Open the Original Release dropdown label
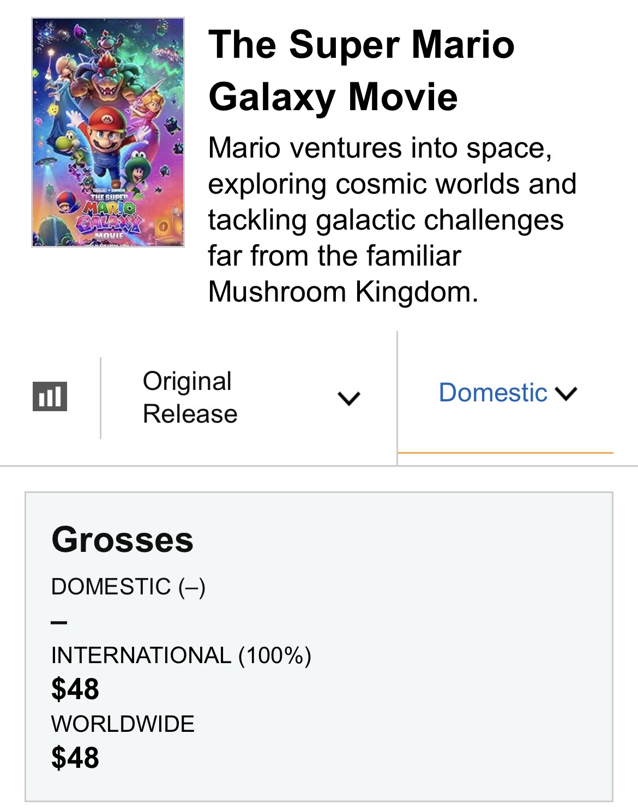Screen dimensions: 638x812 pyautogui.click(x=190, y=397)
